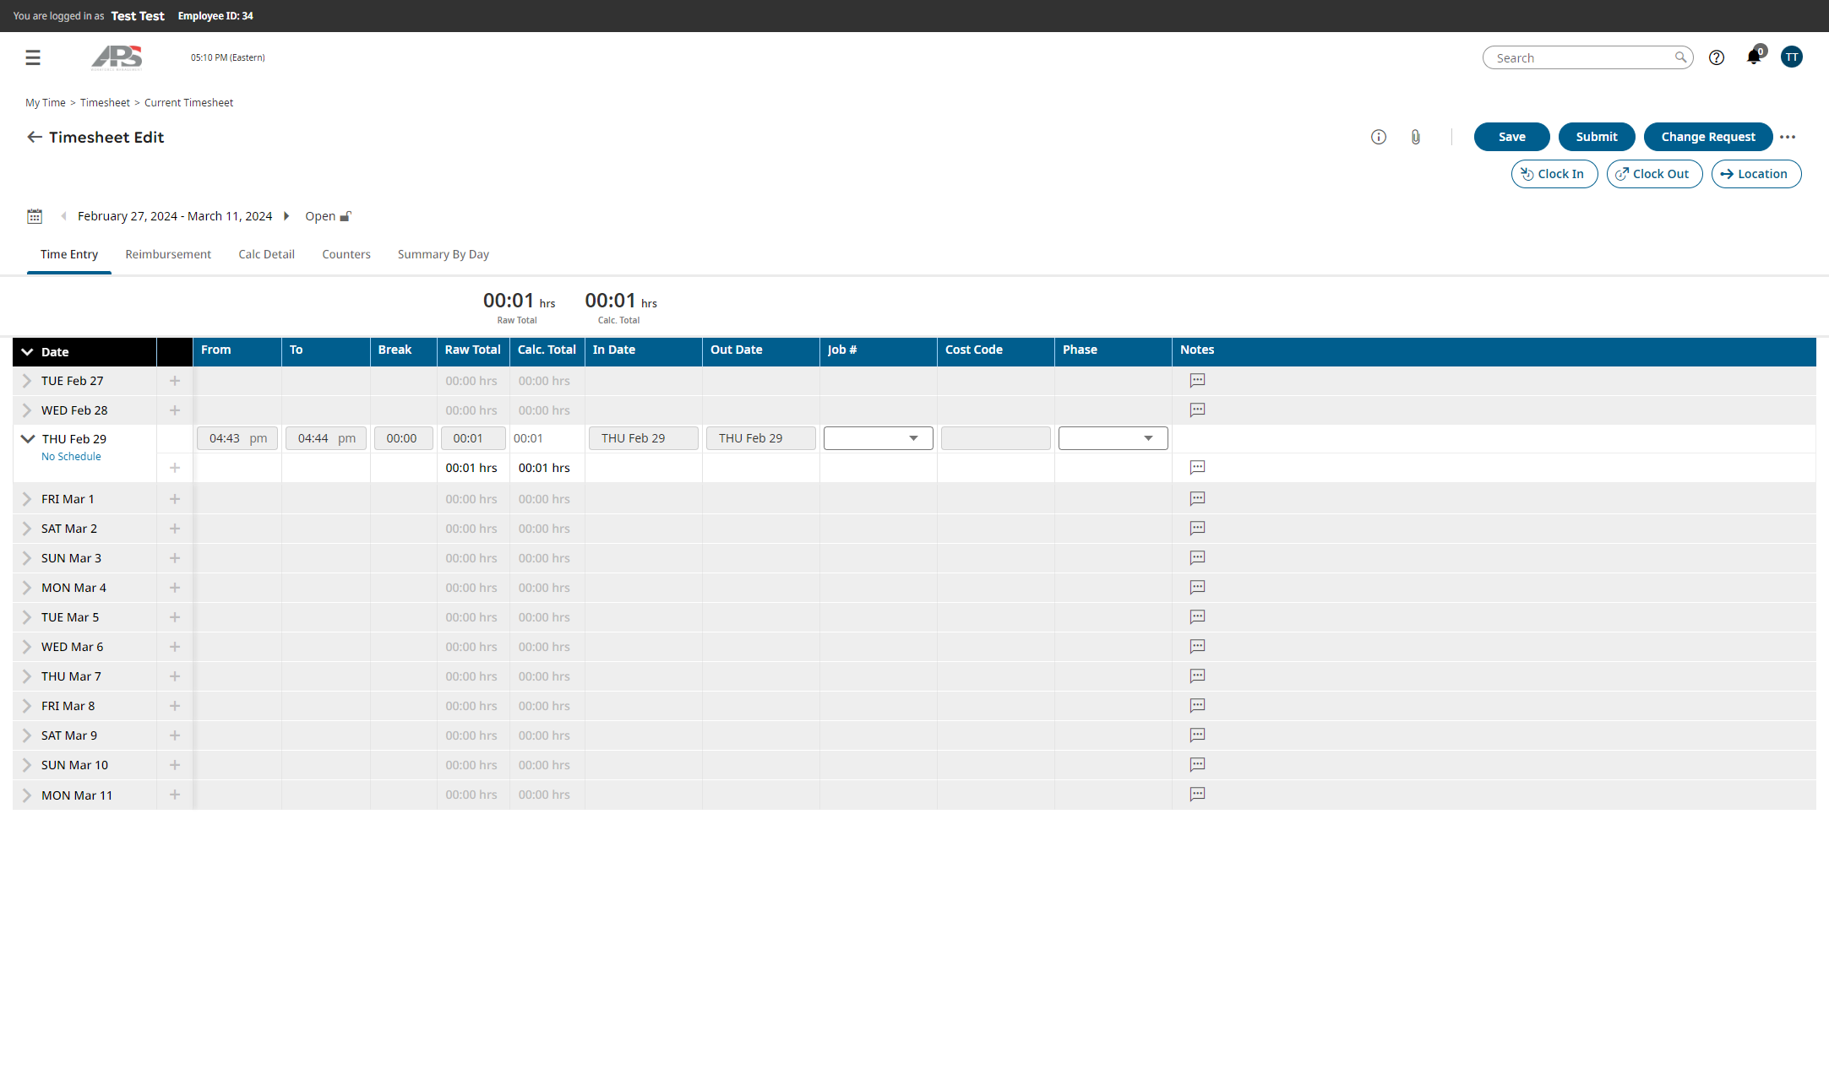Switch to the Reimbursement tab
Image resolution: width=1829 pixels, height=1080 pixels.
pos(168,254)
